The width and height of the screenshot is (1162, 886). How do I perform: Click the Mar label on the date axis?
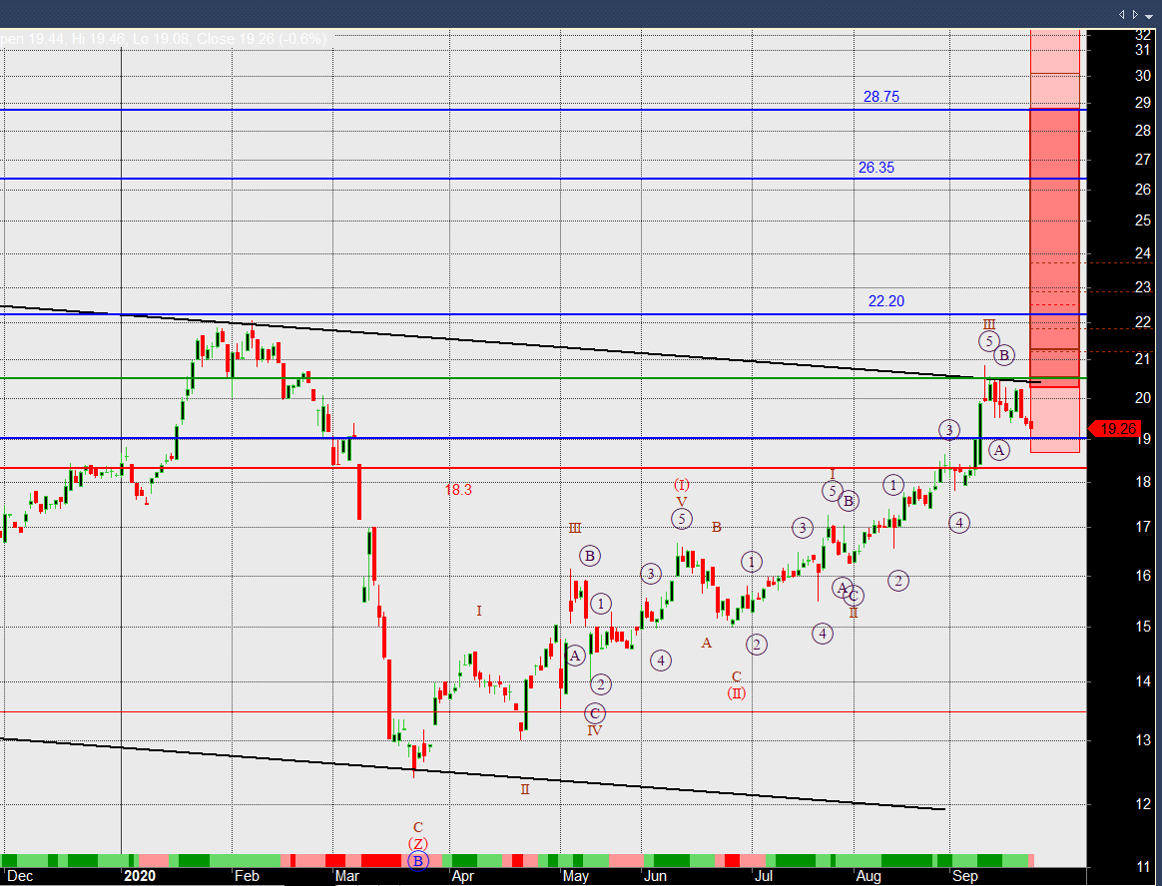coord(346,876)
